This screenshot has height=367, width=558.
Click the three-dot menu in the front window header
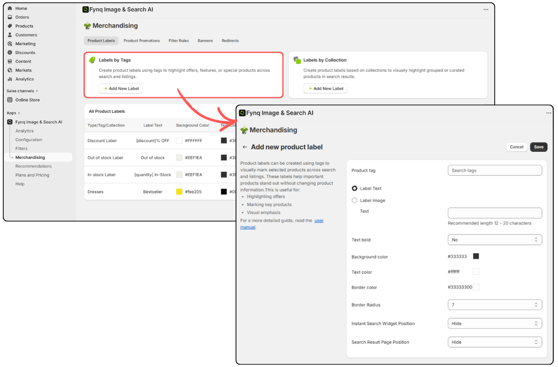coord(548,113)
